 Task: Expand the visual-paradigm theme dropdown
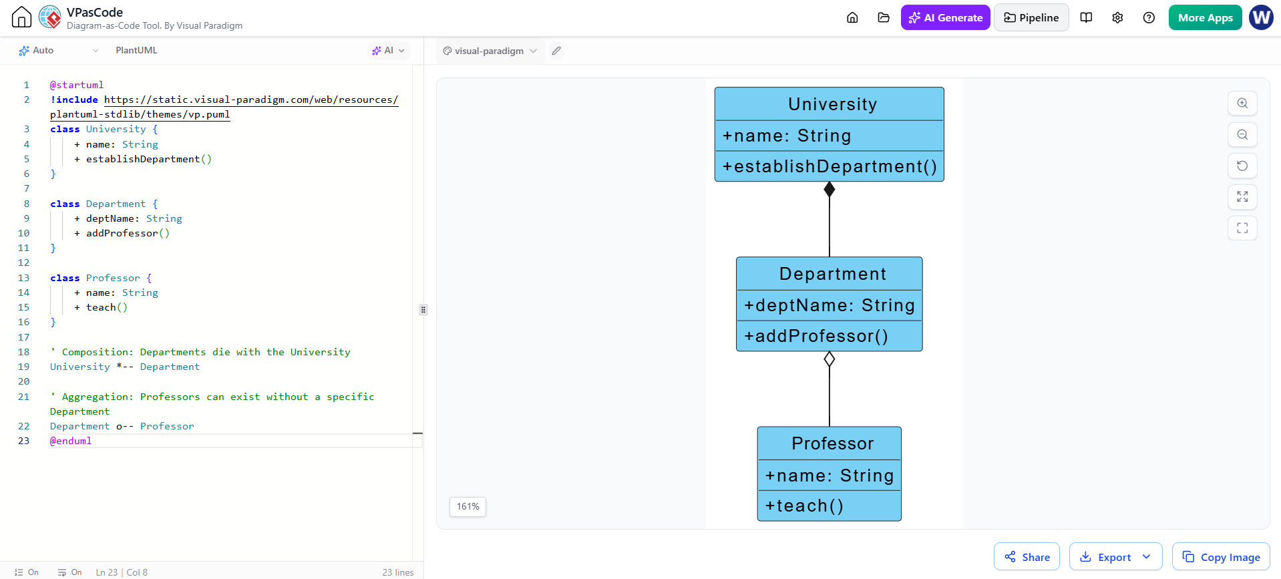point(490,51)
